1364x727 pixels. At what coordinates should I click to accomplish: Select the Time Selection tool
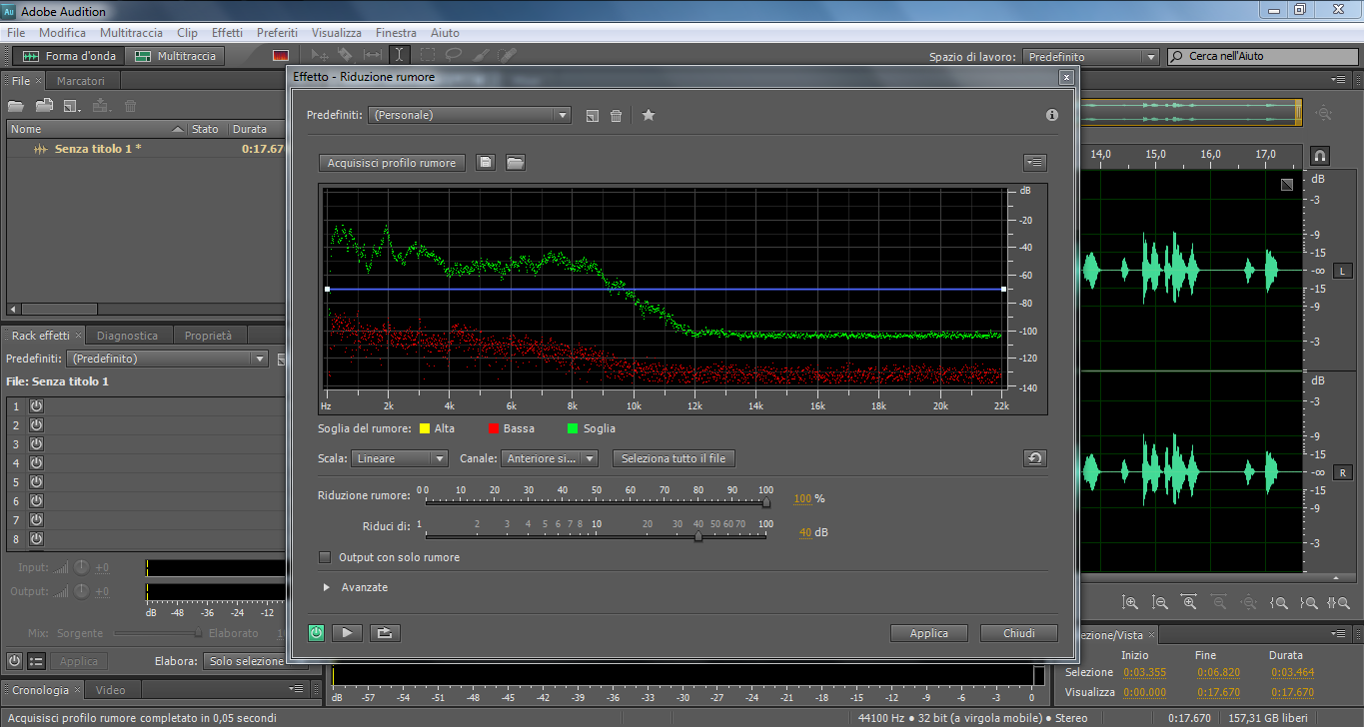(399, 55)
